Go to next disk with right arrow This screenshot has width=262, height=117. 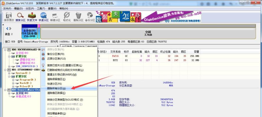click(x=10, y=28)
